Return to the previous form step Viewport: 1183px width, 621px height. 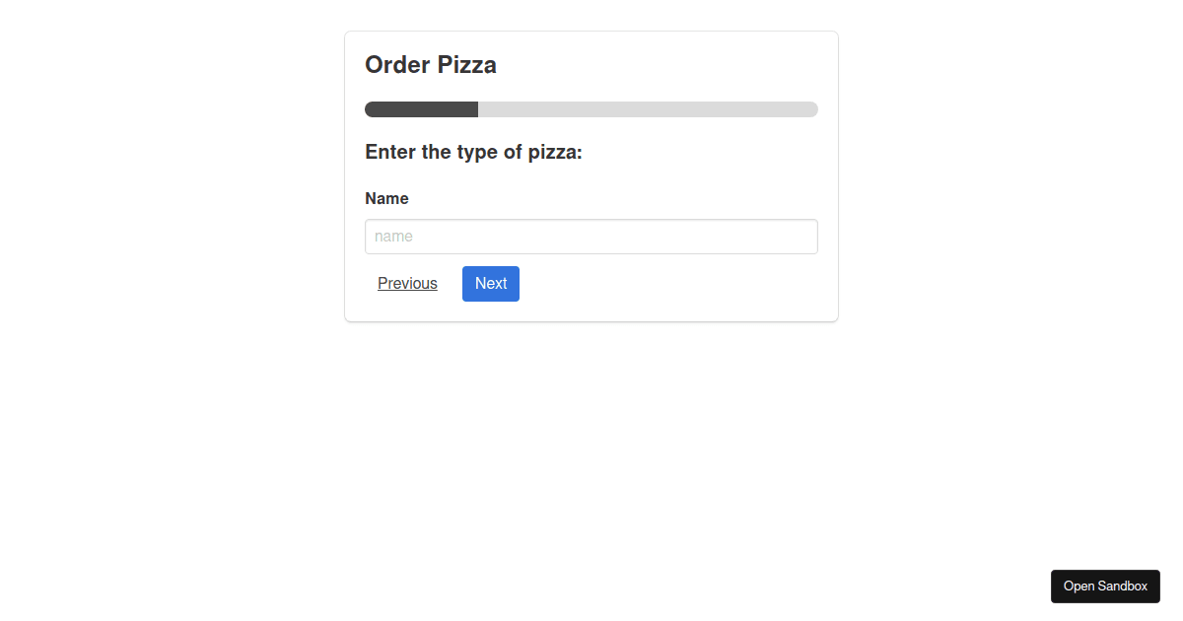point(407,284)
